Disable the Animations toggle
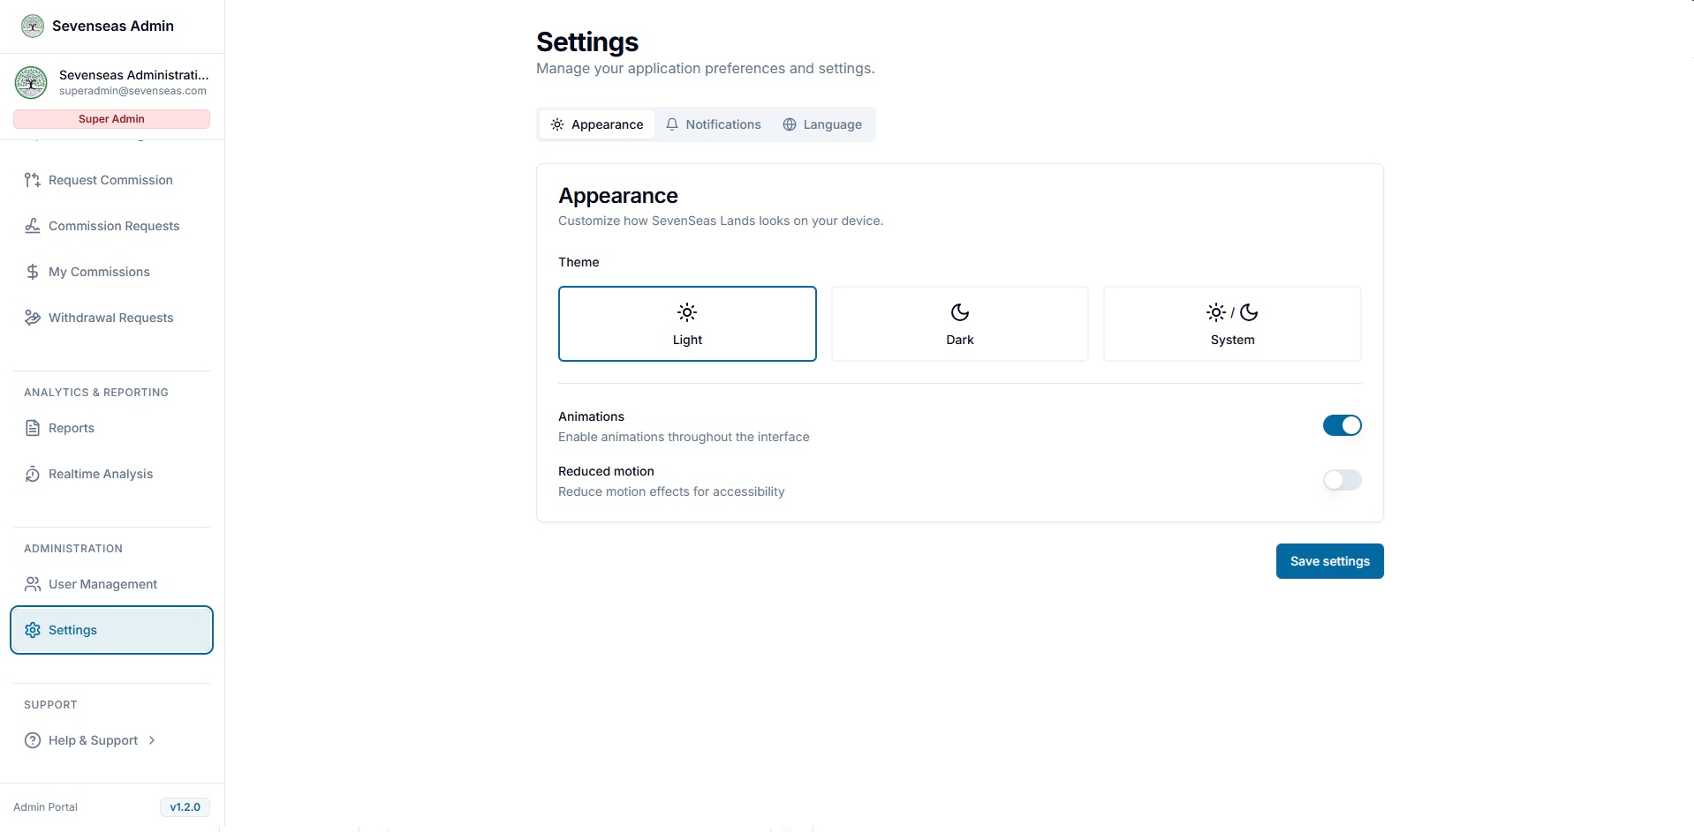1694x832 pixels. (1342, 425)
